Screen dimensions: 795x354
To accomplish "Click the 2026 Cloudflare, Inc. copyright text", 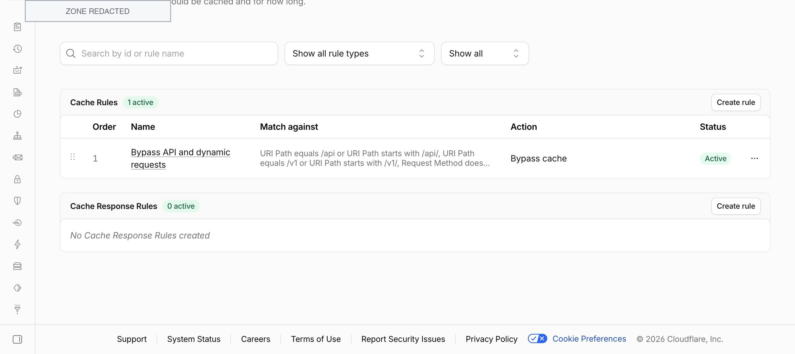I will pyautogui.click(x=680, y=339).
